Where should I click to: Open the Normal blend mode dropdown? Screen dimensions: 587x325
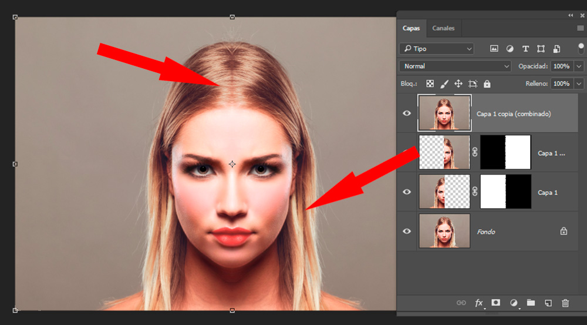click(x=455, y=66)
